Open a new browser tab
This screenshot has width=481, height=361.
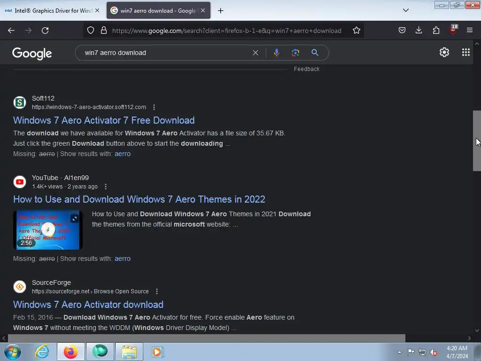[x=220, y=11]
